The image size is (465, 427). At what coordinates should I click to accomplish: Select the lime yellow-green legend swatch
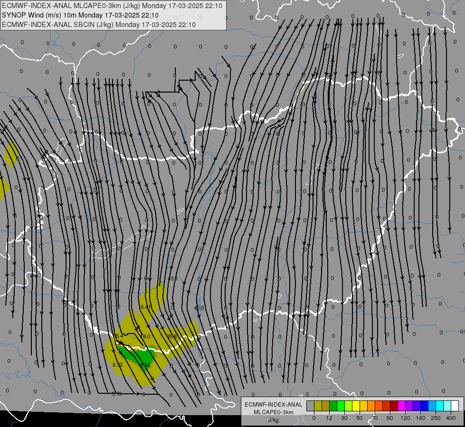349,406
